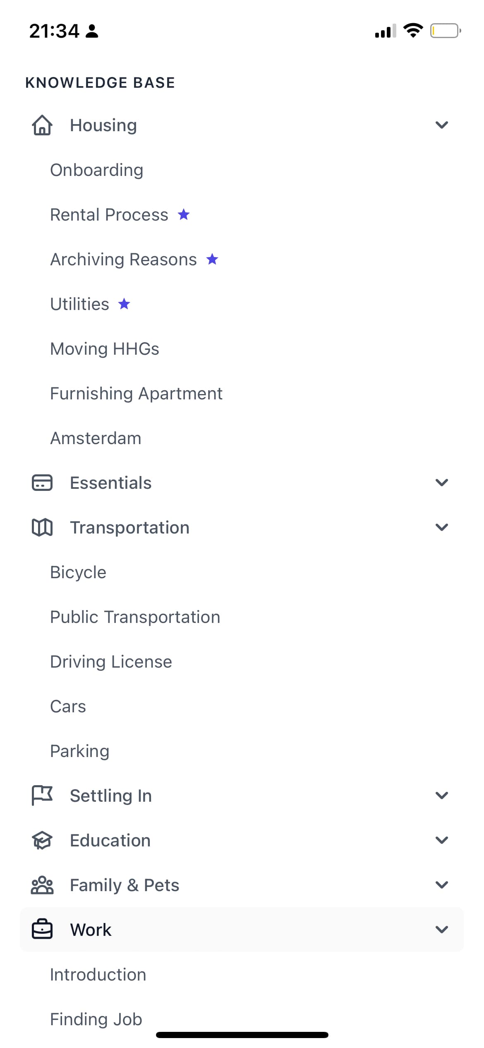Click the Work briefcase icon
The width and height of the screenshot is (484, 1048).
click(42, 930)
